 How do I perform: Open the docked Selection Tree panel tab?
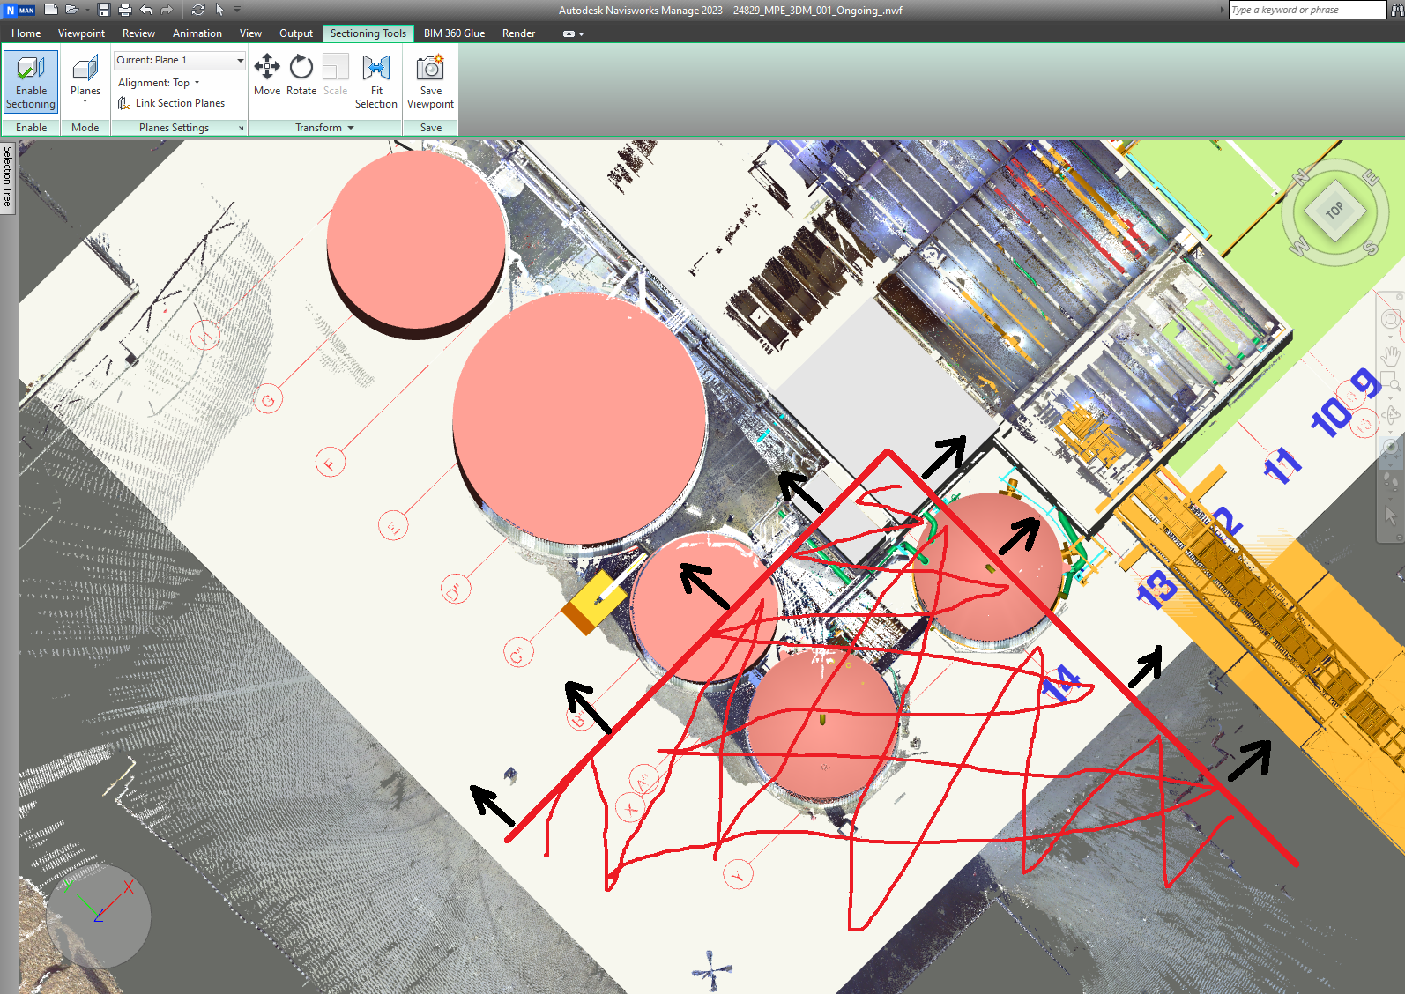pos(7,176)
